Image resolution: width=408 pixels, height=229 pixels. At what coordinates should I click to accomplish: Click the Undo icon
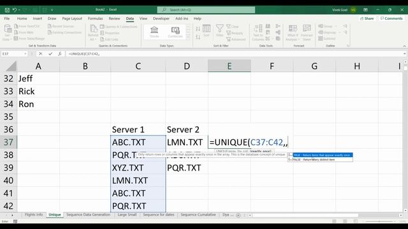15,10
